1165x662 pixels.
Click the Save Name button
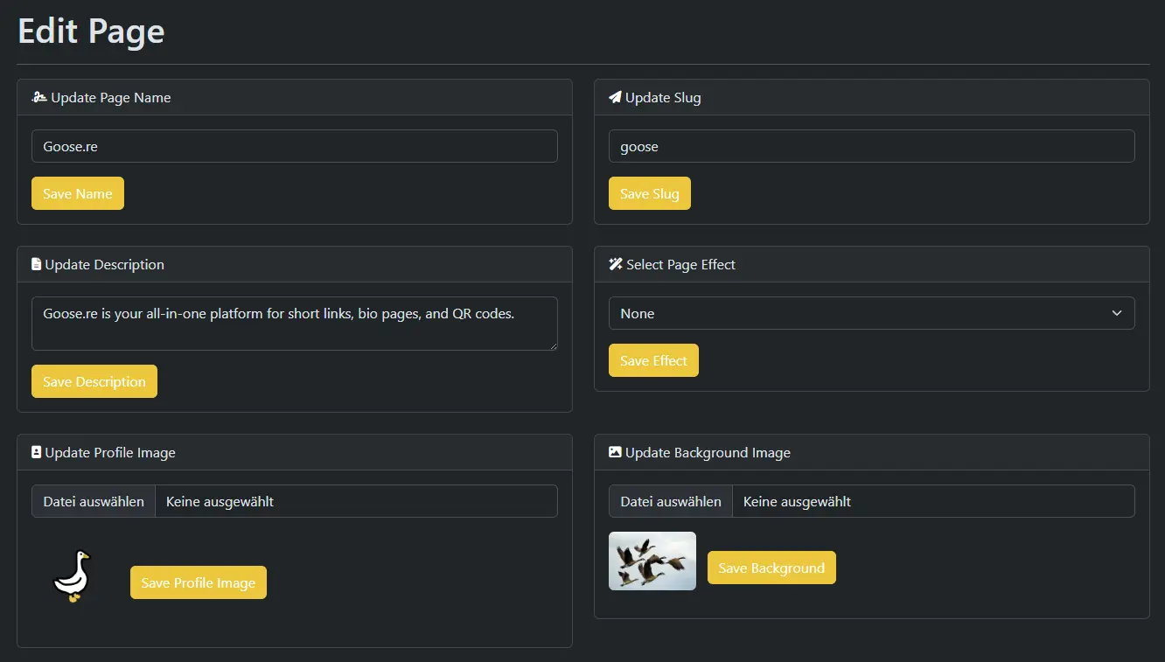point(78,193)
